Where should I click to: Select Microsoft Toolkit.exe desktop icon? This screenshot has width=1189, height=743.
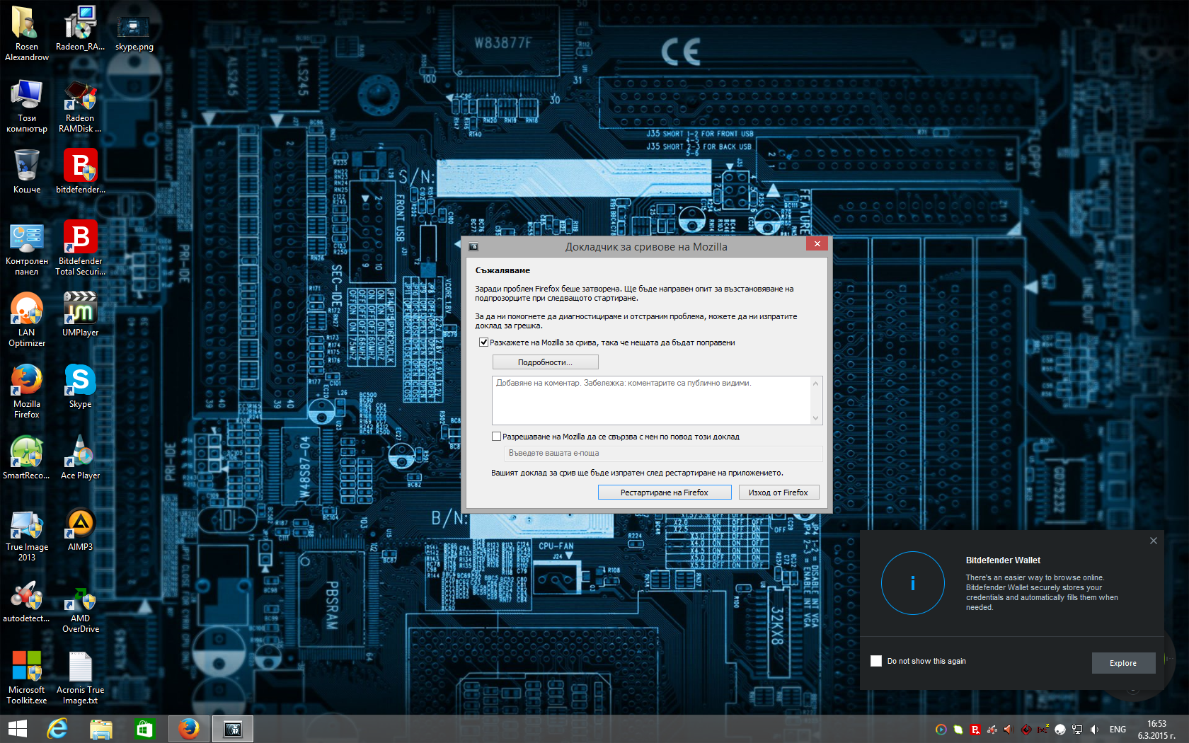27,677
